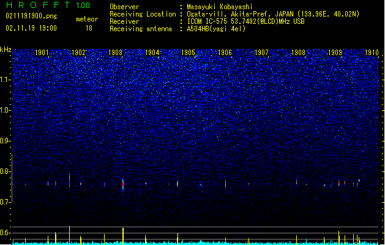Image resolution: width=385 pixels, height=245 pixels.
Task: Select observer name Masayuki Kobayashi
Action: (219, 7)
